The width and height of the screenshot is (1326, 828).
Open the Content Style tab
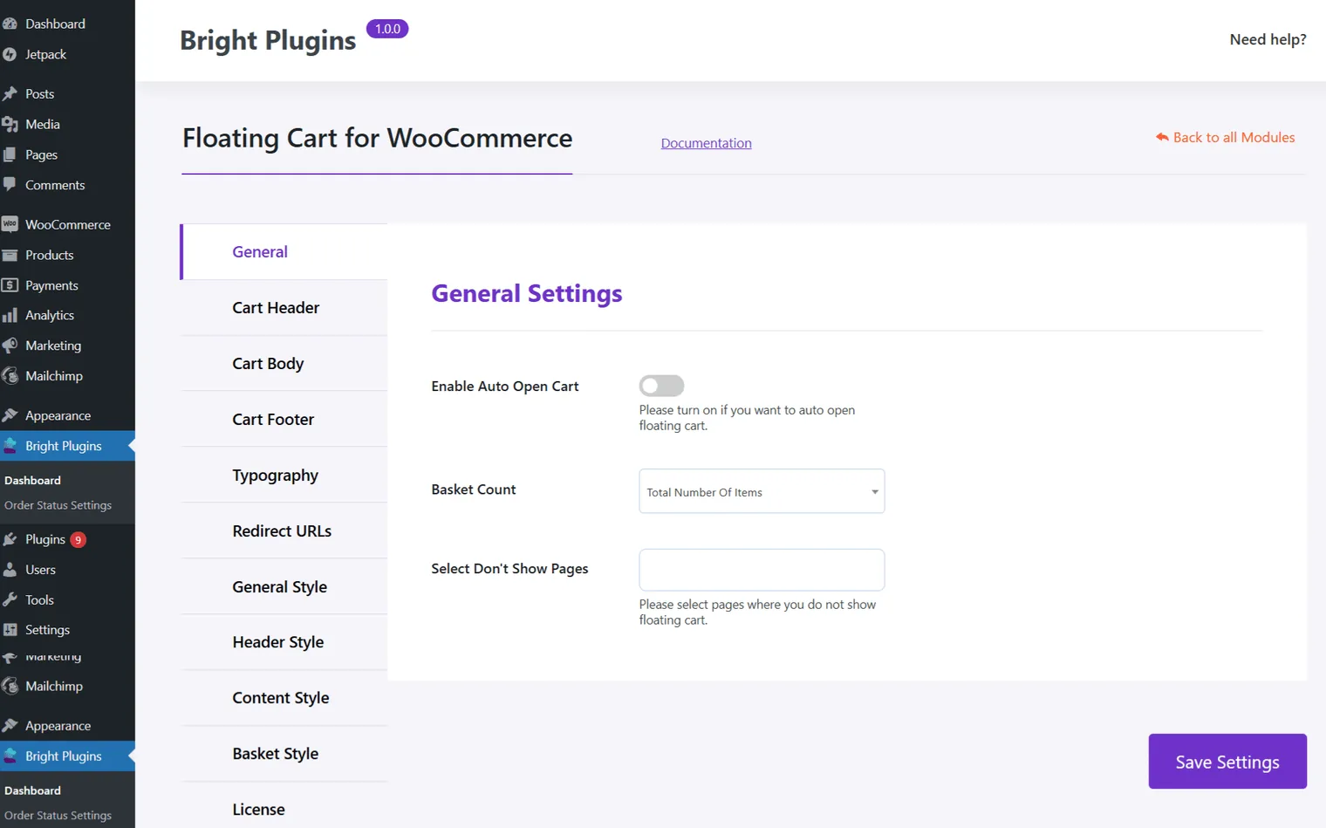pos(284,698)
